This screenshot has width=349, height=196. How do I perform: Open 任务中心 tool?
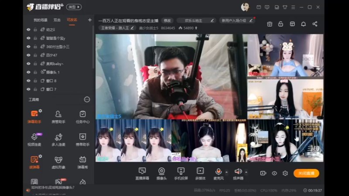pos(82,117)
